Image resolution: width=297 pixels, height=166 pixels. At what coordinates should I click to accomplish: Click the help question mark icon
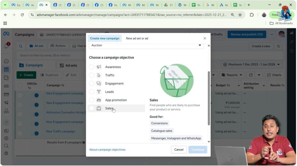pyautogui.click(x=6, y=123)
